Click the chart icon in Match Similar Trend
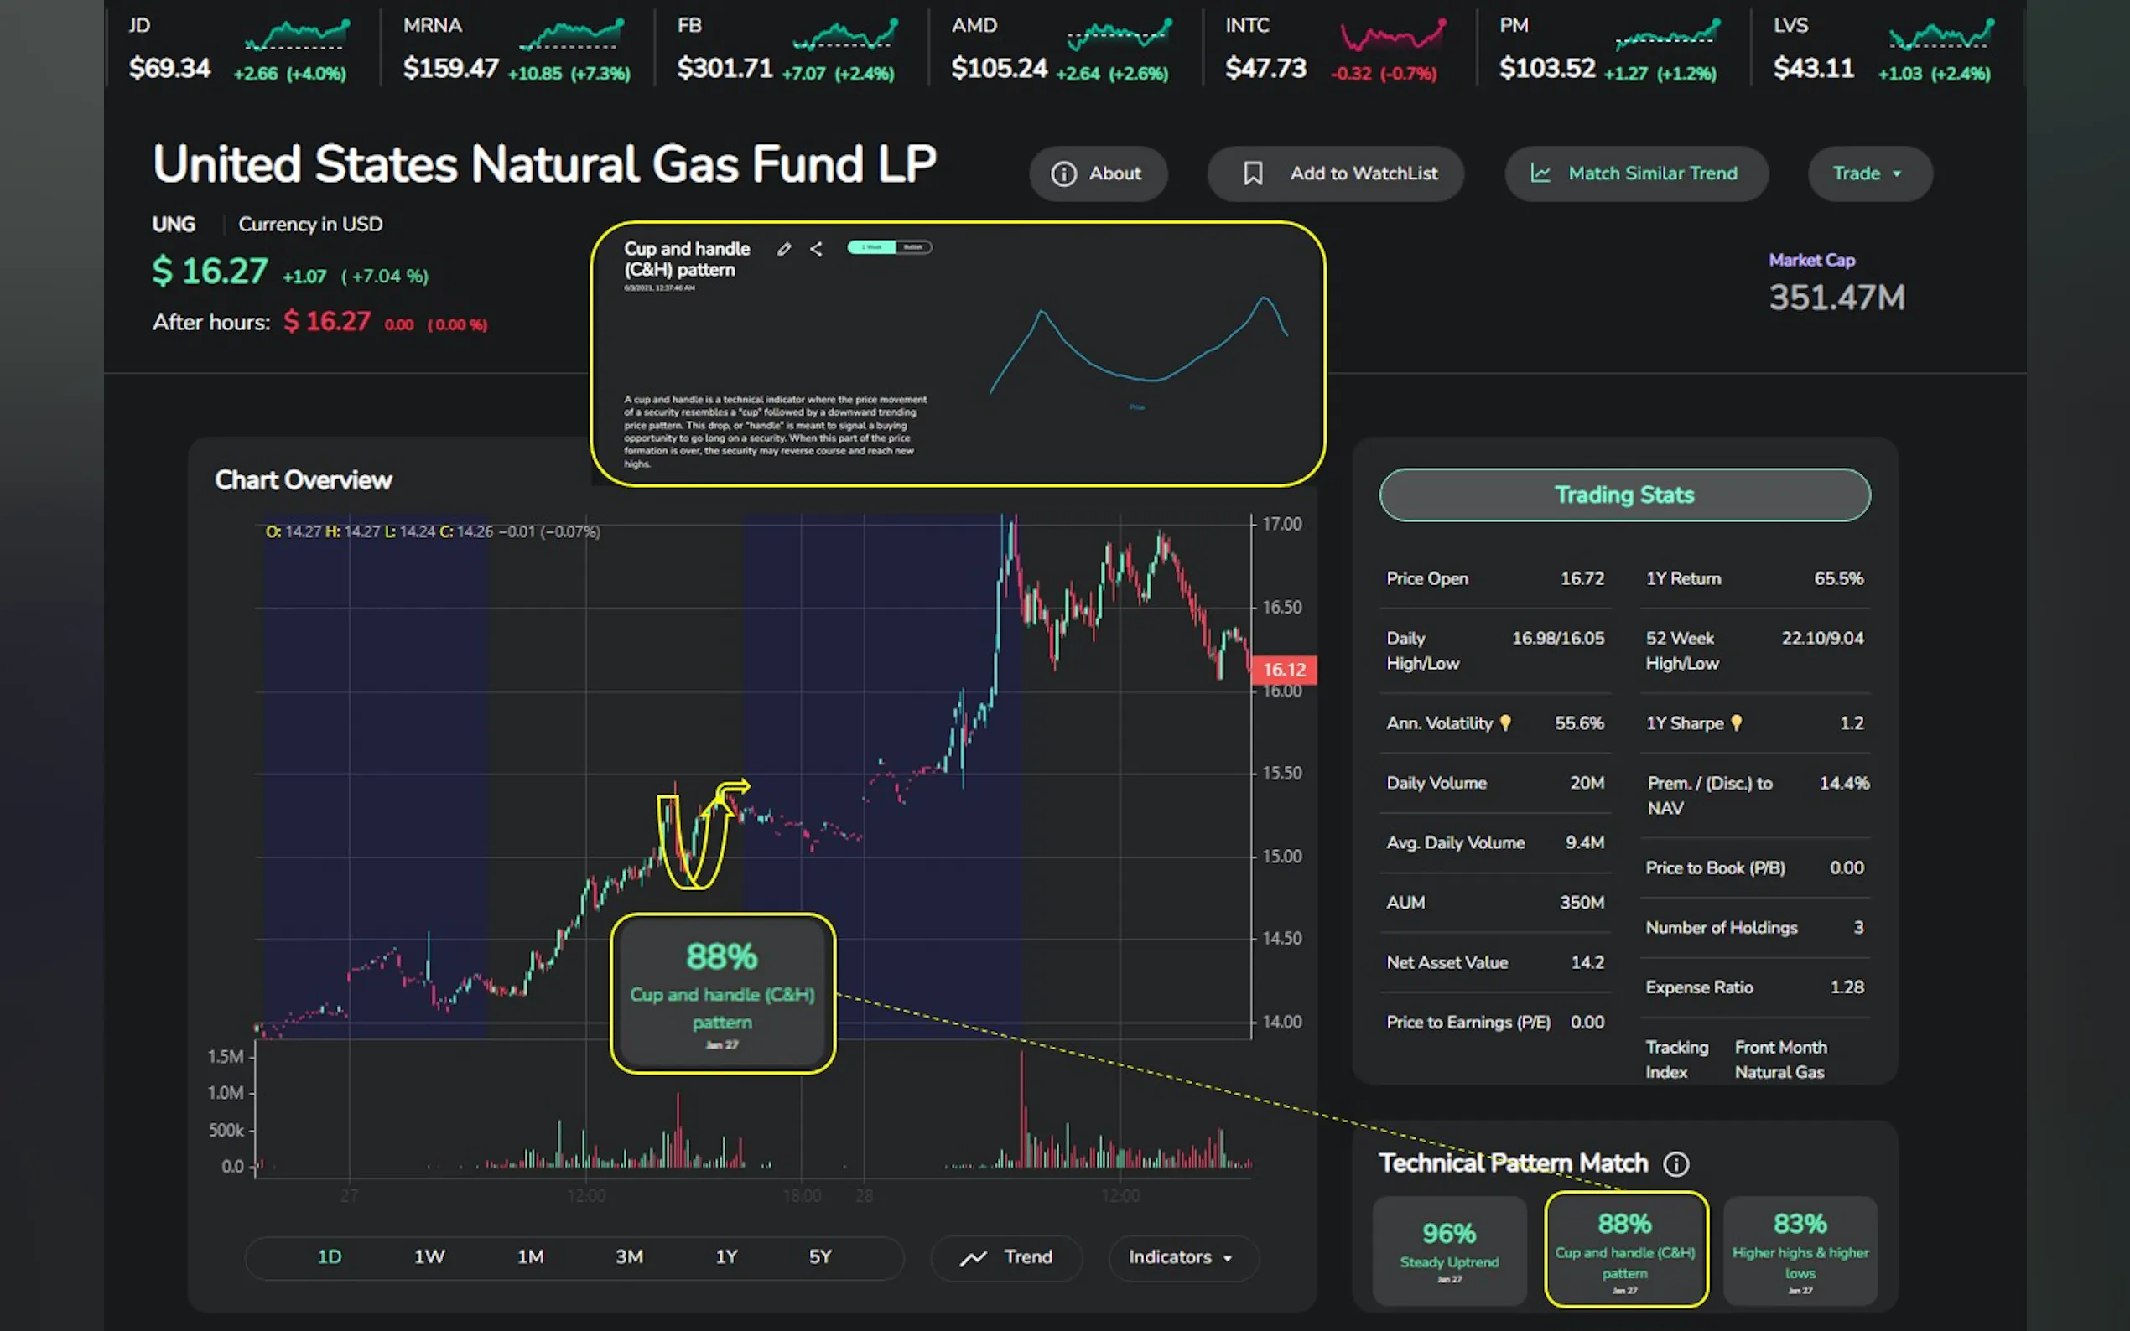 point(1540,173)
